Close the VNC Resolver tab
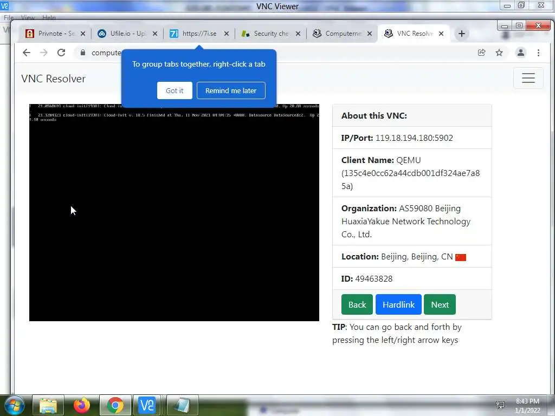Screen dimensions: 555x416 441,34
